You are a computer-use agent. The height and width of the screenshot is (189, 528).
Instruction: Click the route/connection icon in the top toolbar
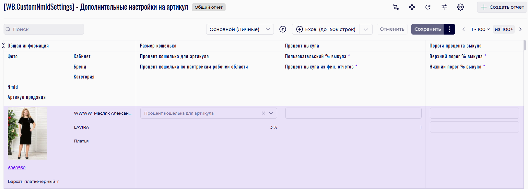coord(396,7)
